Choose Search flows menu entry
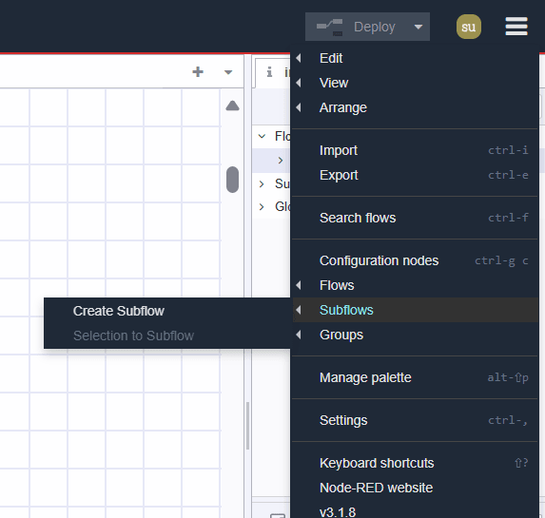 tap(415, 218)
